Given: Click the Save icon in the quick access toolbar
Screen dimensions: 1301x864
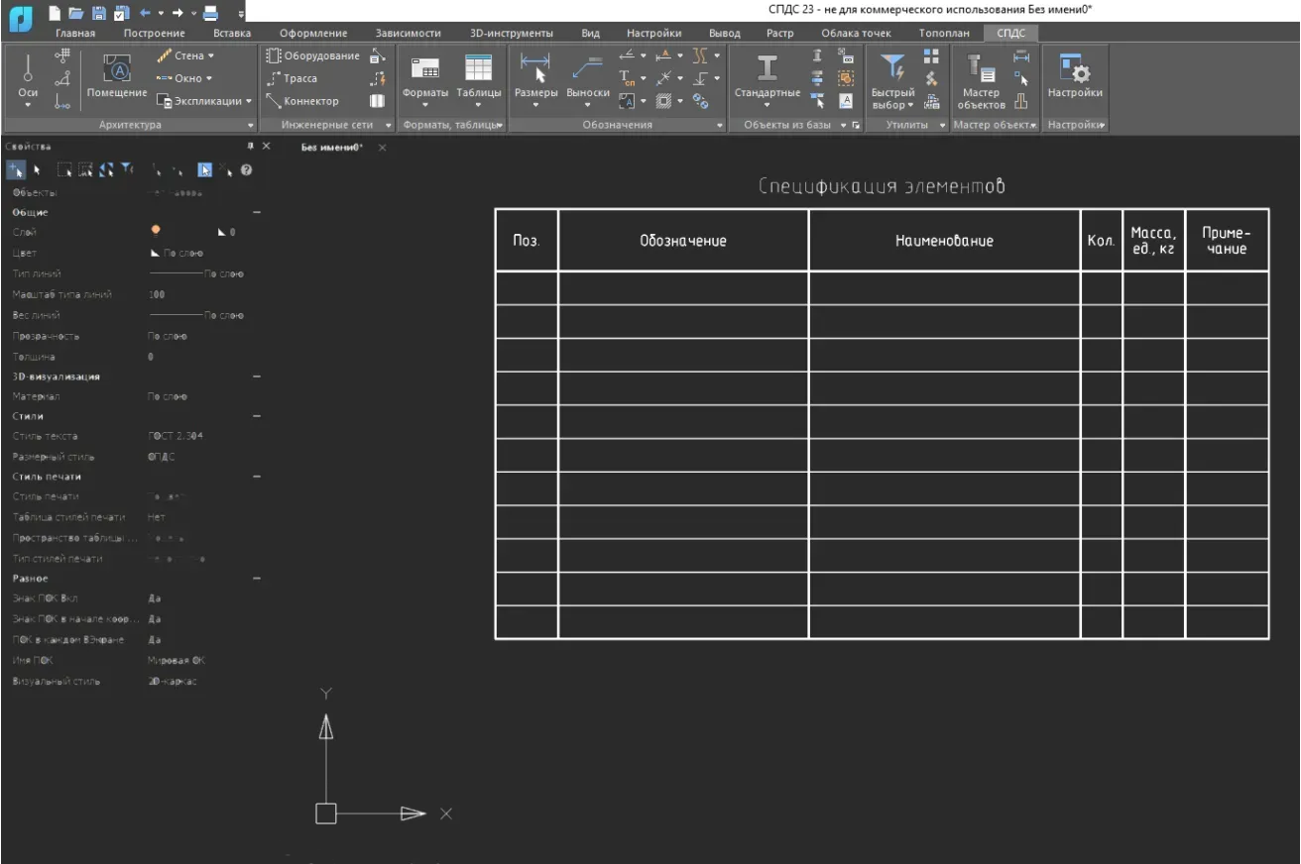Looking at the screenshot, I should [99, 13].
